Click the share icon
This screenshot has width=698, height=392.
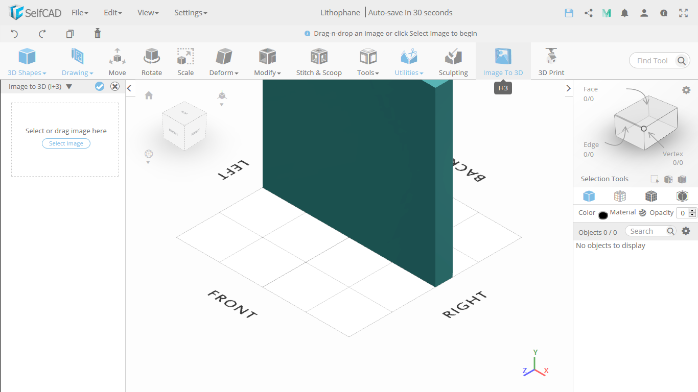pyautogui.click(x=588, y=13)
